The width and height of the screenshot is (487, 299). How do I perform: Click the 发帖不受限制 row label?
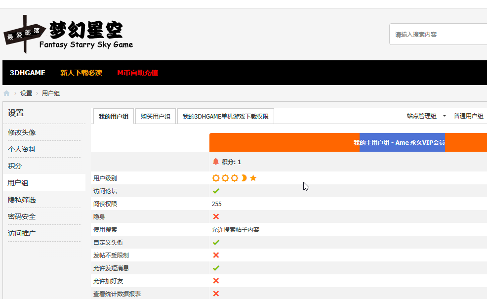[111, 256]
